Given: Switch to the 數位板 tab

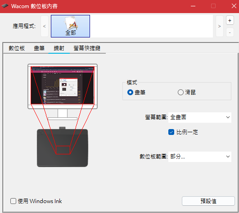Looking at the screenshot, I should pos(17,48).
